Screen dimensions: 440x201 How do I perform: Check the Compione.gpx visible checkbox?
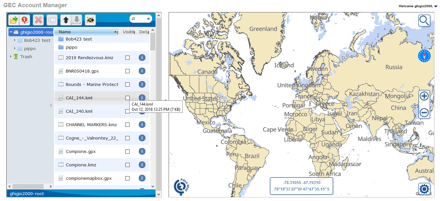tap(127, 151)
